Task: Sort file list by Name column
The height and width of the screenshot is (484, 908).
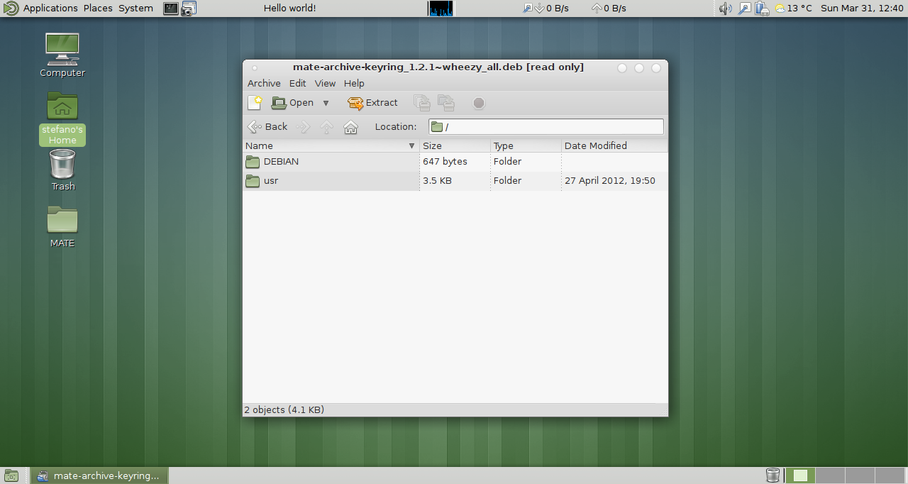Action: coord(331,145)
